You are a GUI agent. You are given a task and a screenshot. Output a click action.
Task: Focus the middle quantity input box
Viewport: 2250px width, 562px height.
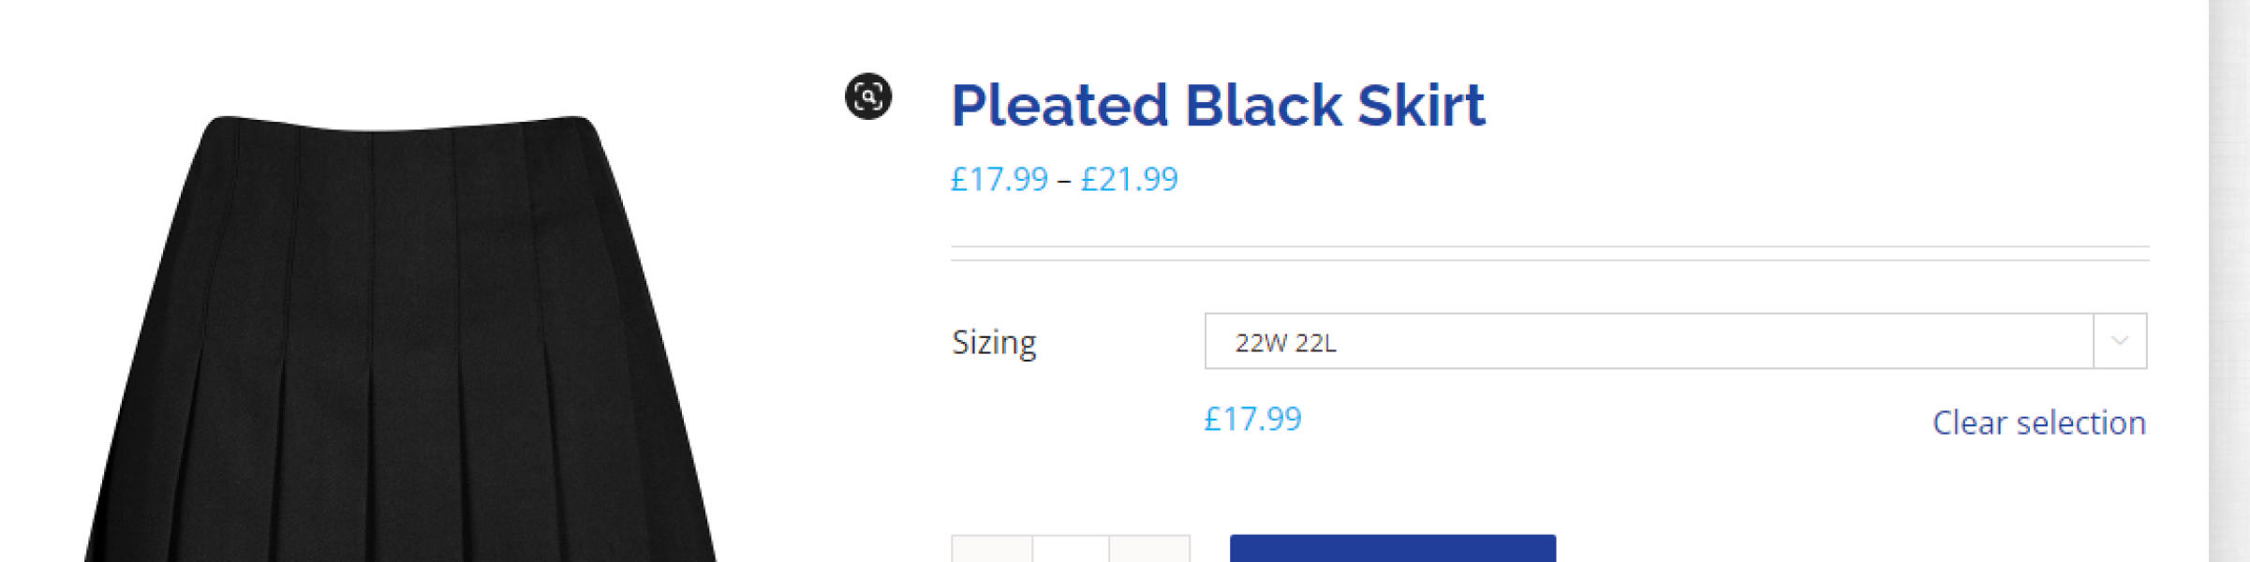click(x=1071, y=550)
